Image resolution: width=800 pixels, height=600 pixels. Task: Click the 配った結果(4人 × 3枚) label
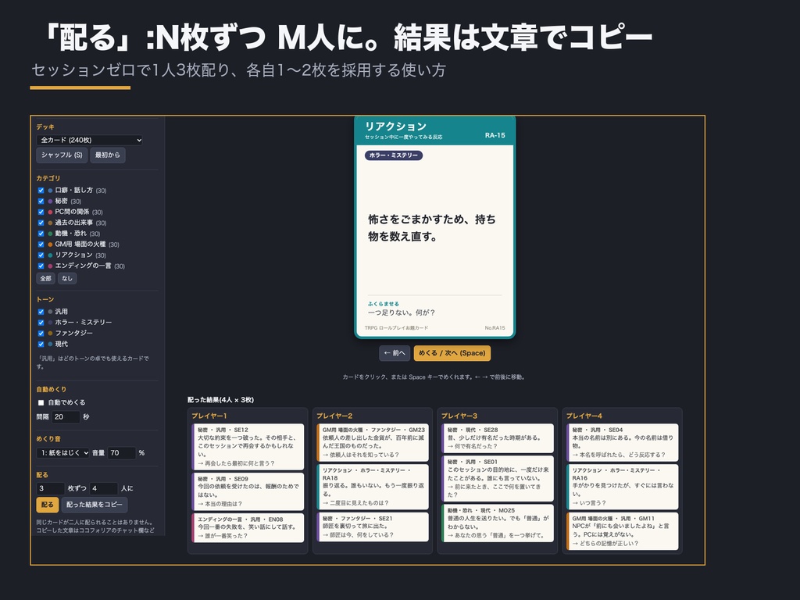[x=220, y=400]
